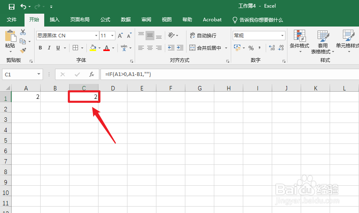Click the Paste clipboard icon

10,36
